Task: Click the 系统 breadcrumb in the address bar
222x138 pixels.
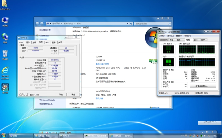Action: [x=79, y=24]
